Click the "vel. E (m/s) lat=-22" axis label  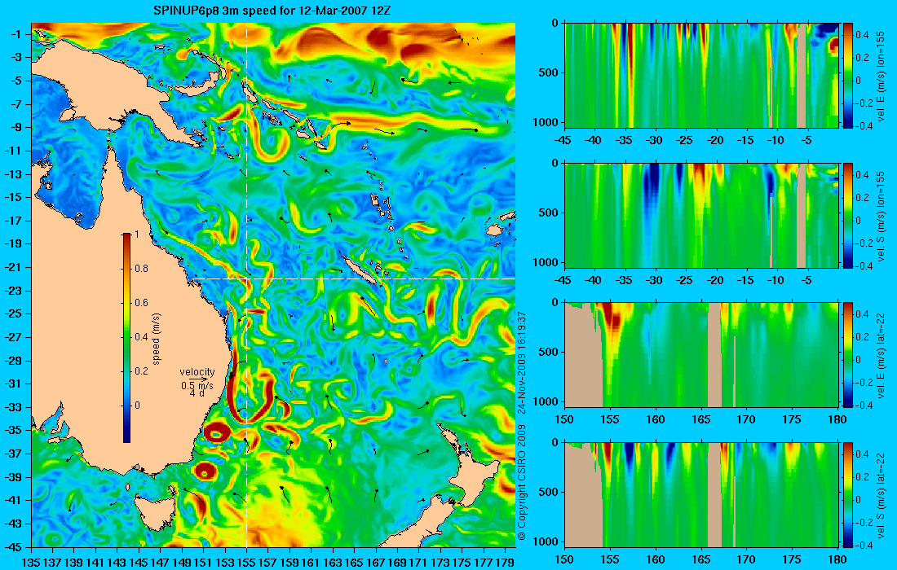click(x=881, y=355)
